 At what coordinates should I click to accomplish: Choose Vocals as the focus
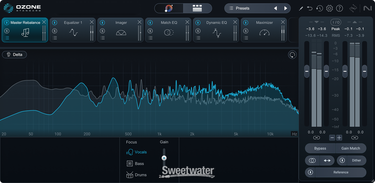(136, 152)
